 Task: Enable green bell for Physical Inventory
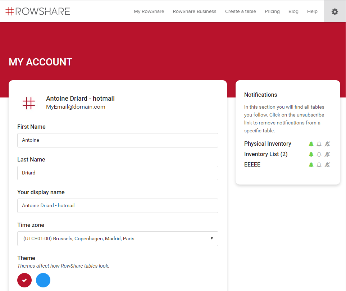[311, 144]
